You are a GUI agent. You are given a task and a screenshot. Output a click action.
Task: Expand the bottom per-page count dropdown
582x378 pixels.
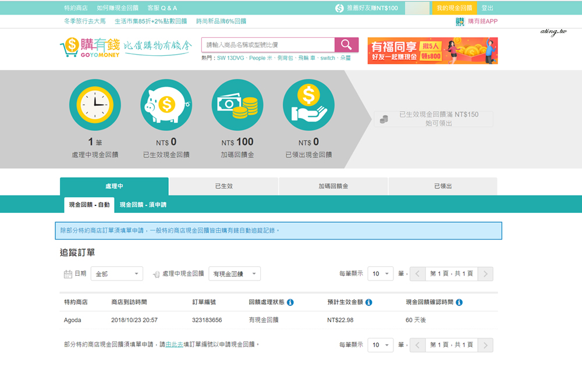click(x=381, y=345)
